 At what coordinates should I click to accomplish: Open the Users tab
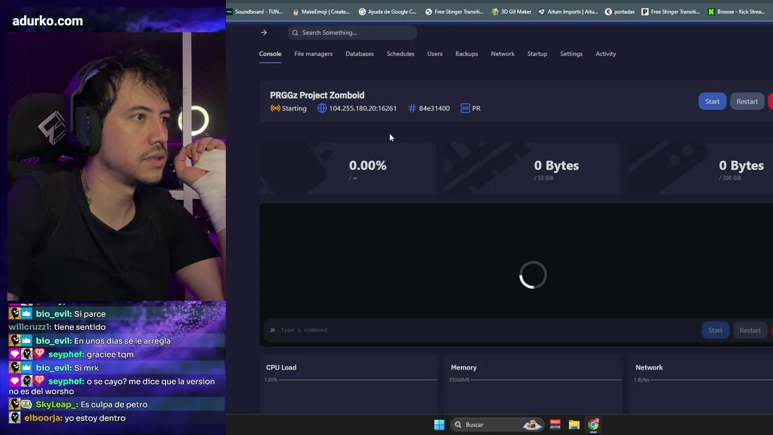tap(435, 54)
